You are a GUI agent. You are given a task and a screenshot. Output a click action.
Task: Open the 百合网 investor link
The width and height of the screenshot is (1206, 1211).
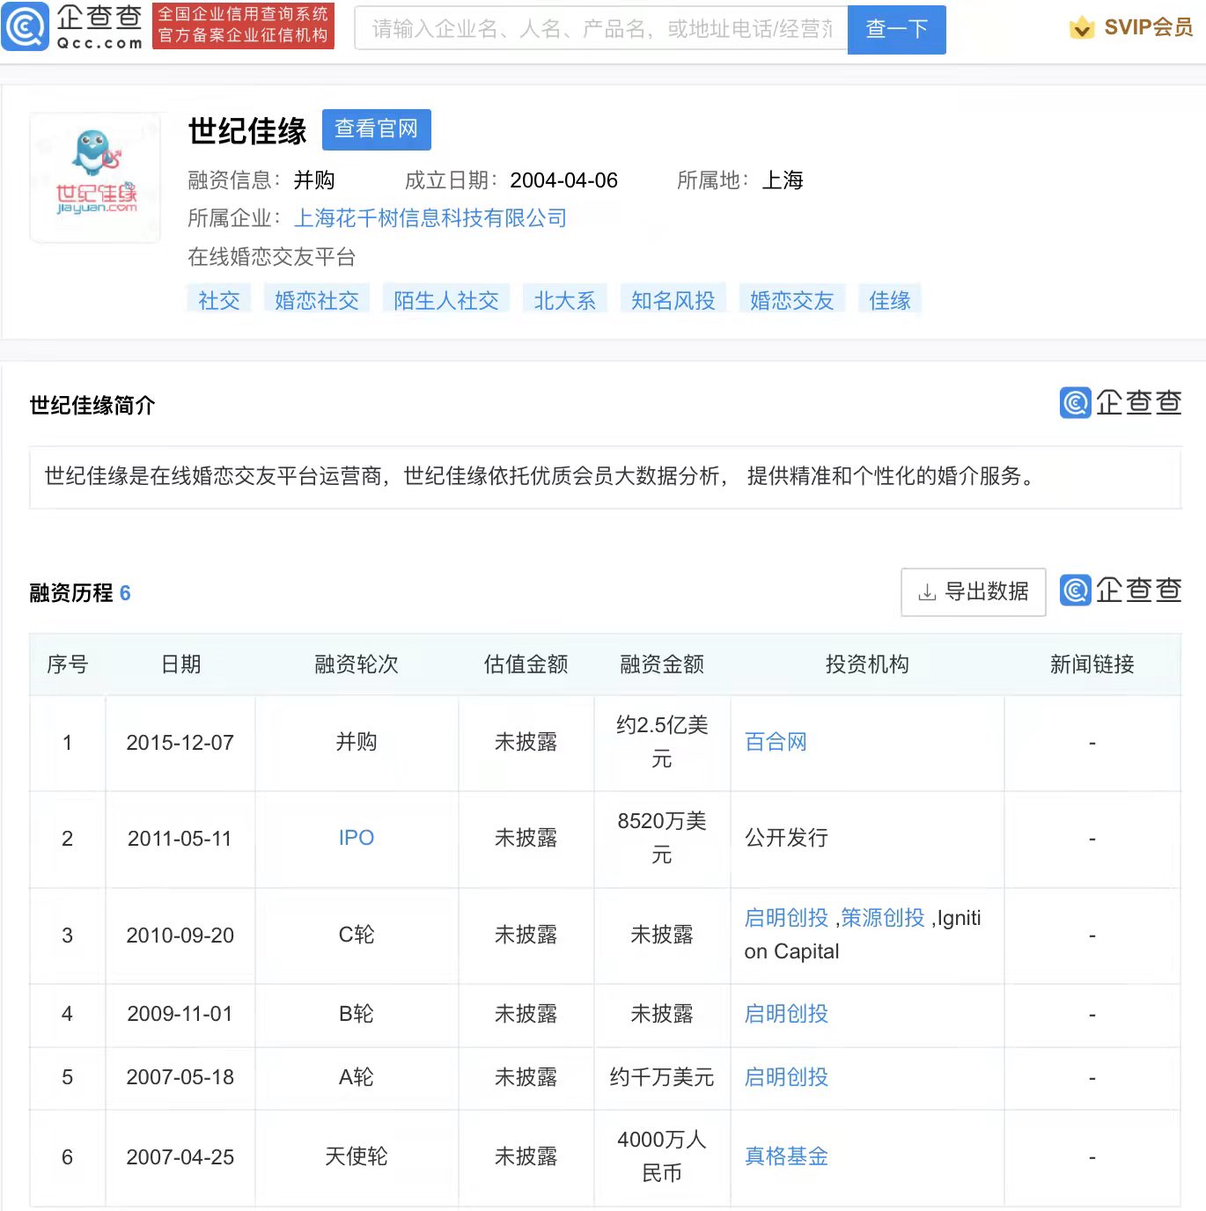[x=776, y=742]
